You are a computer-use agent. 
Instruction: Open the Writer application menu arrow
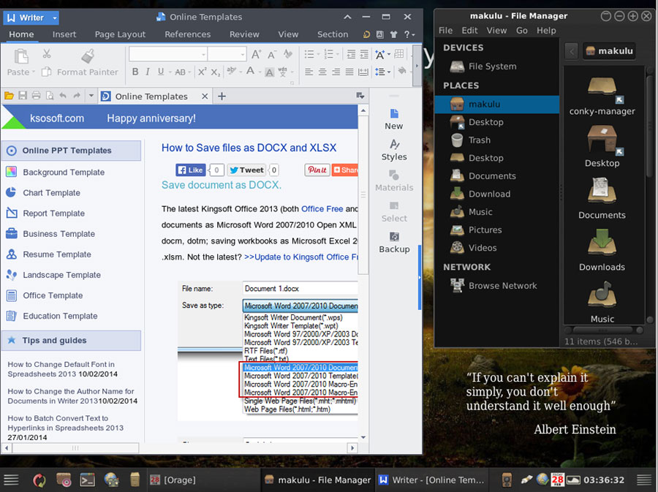[55, 18]
